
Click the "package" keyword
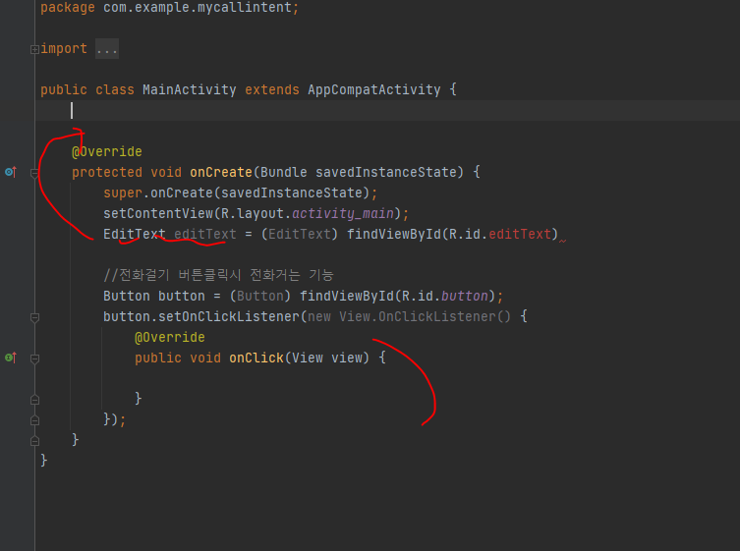click(x=68, y=8)
